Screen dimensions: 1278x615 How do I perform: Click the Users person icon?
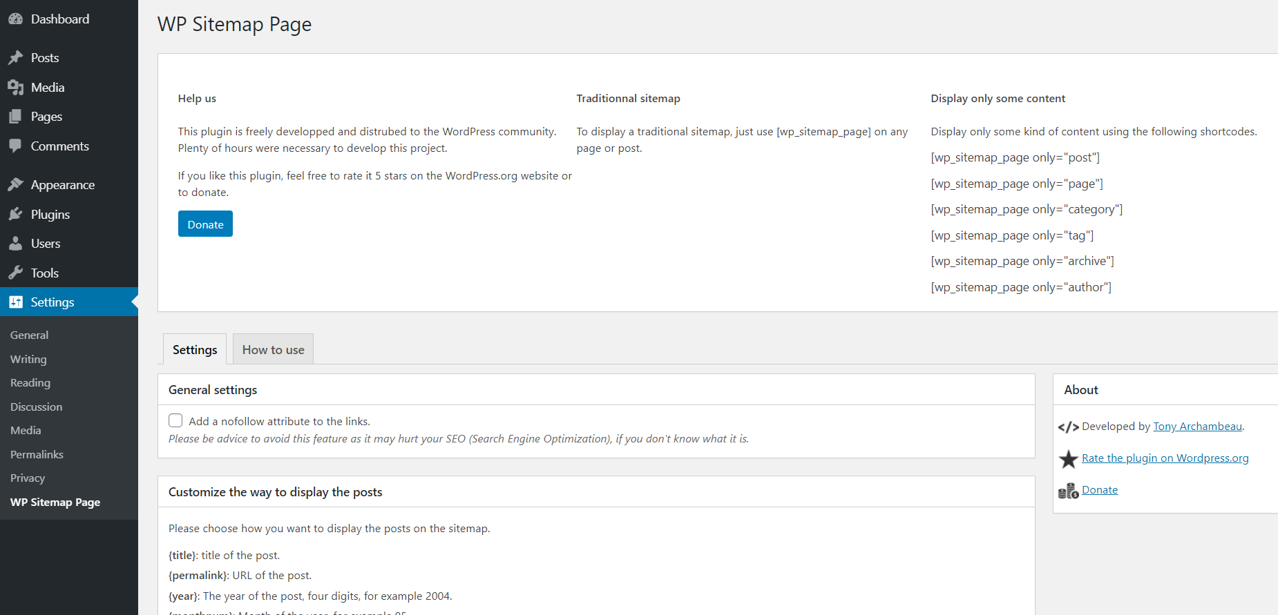tap(16, 244)
